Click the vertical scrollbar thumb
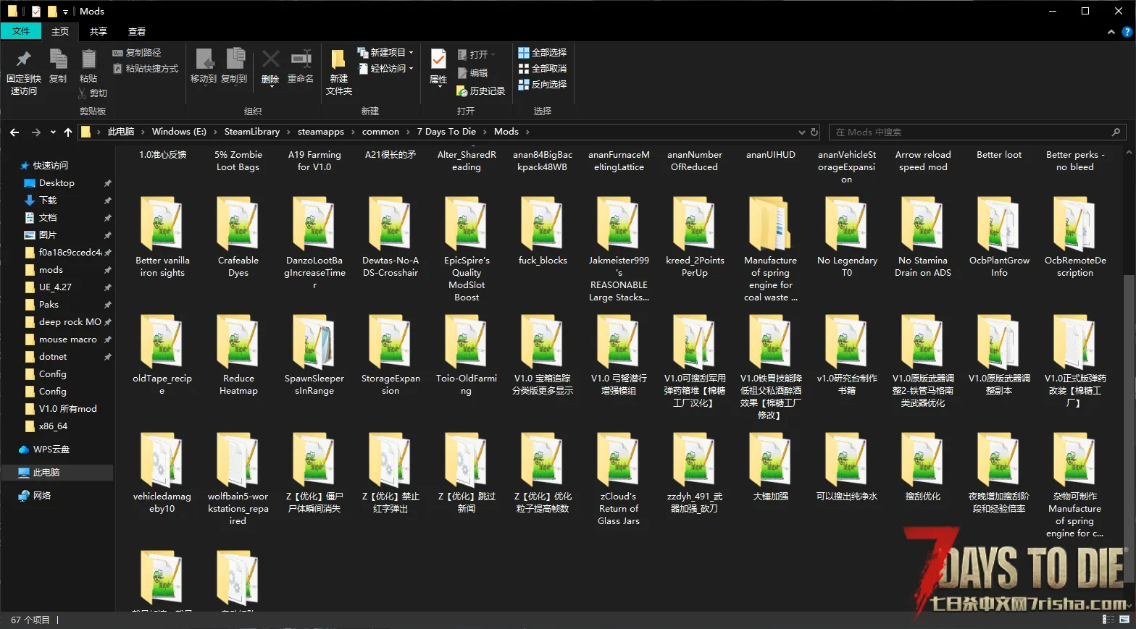 point(1129,429)
